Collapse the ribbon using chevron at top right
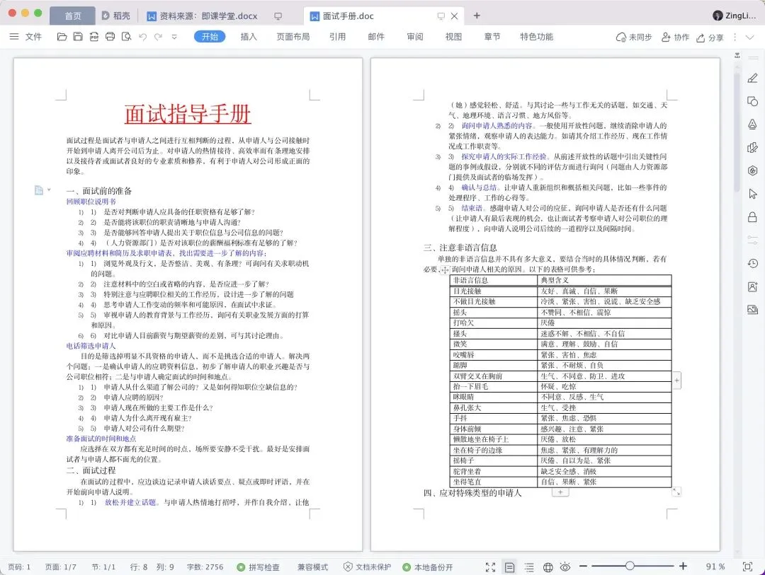Viewport: 765px width, 575px height. (x=750, y=37)
